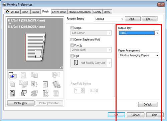
Task: Click the Printer Information button
Action: pyautogui.click(x=49, y=103)
